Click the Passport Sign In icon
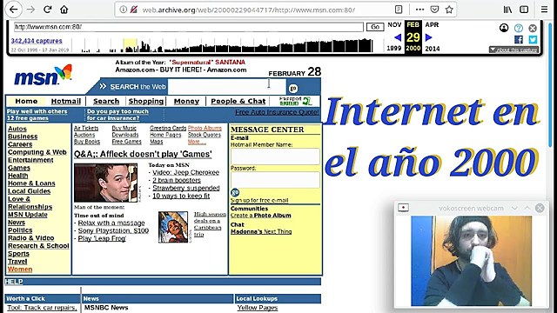The width and height of the screenshot is (557, 313). [295, 101]
